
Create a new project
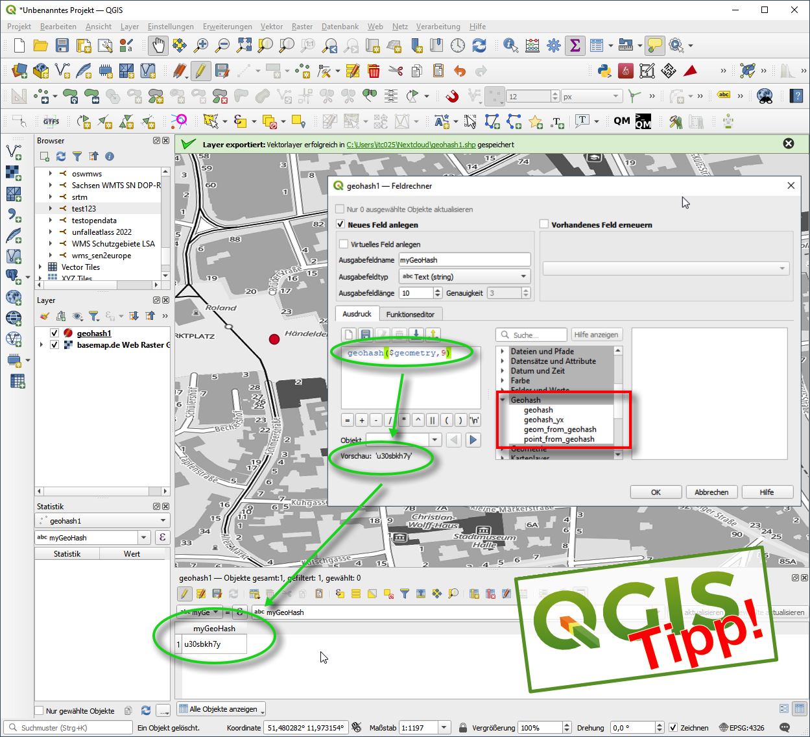point(19,45)
